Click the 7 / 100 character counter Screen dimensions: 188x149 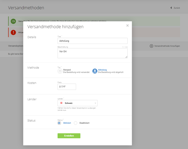point(125,47)
